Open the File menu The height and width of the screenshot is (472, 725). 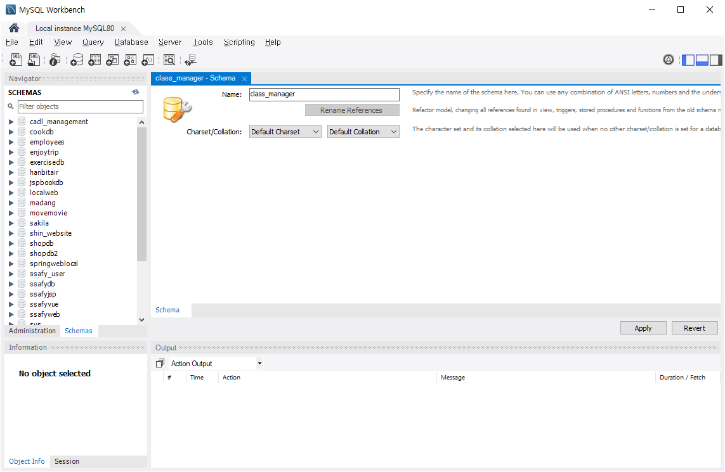point(12,42)
